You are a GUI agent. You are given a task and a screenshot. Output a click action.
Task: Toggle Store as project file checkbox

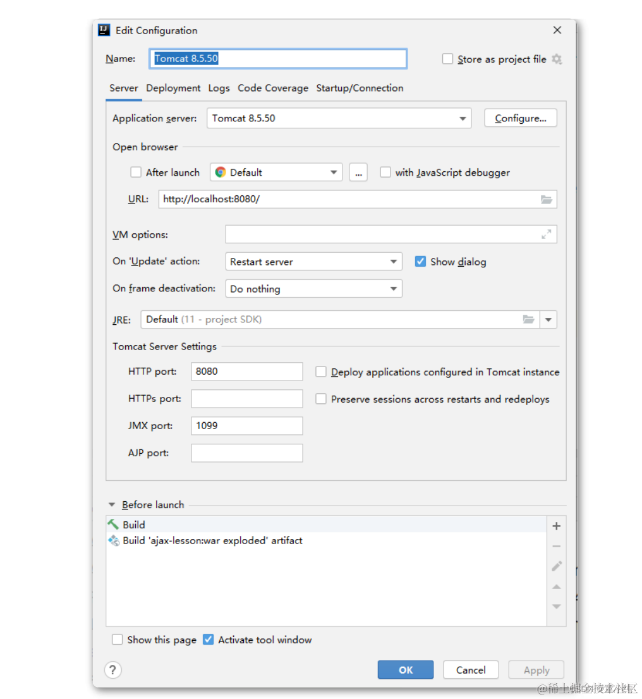(x=447, y=59)
